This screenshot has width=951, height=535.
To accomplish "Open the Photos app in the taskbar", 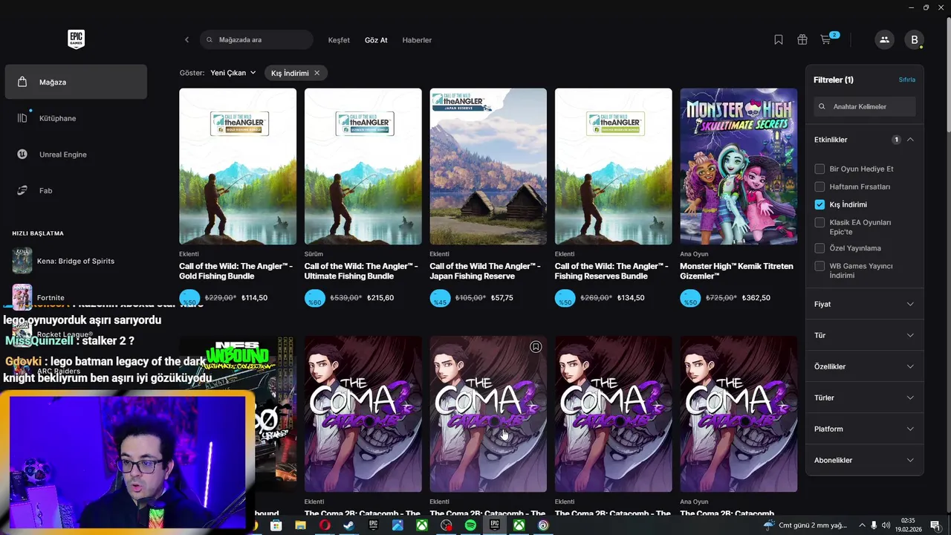I will (x=397, y=525).
